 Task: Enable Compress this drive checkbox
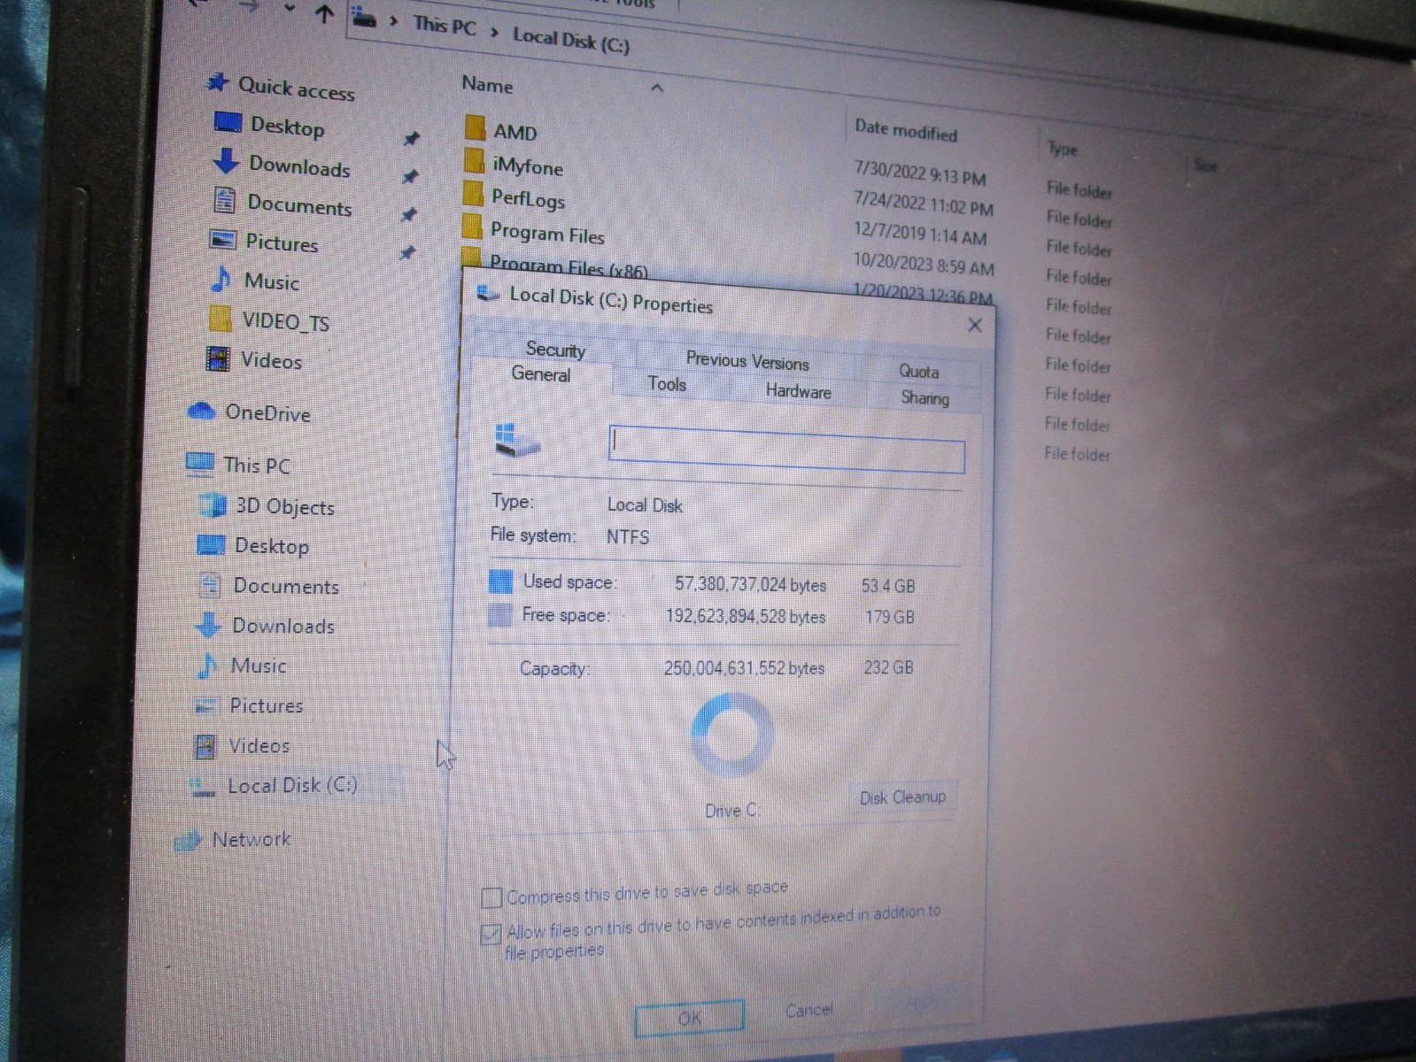point(491,898)
